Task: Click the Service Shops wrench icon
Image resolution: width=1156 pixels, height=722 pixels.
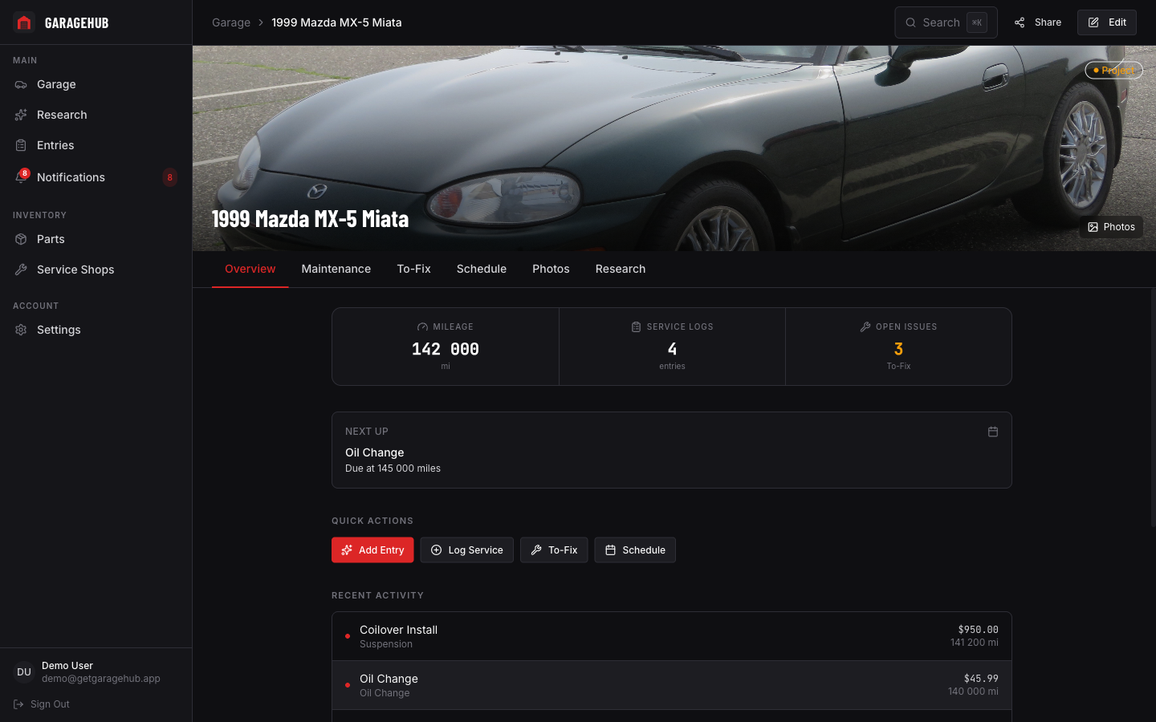Action: point(21,270)
